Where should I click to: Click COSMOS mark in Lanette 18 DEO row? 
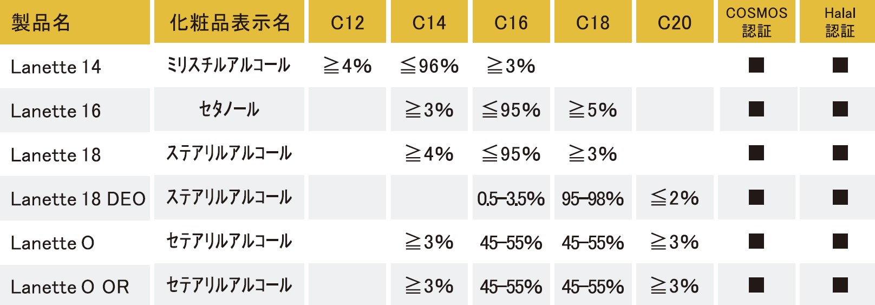tap(756, 197)
